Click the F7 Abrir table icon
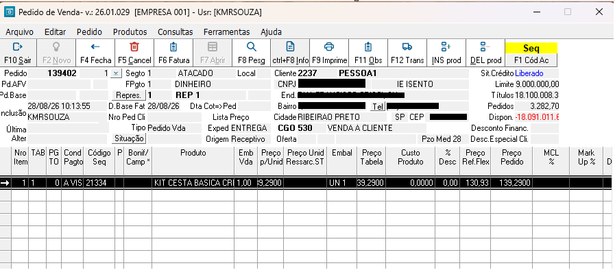 coord(213,47)
